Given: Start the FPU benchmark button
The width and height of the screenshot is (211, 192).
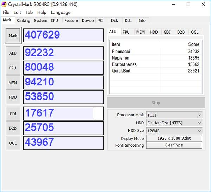Looking at the screenshot, I should click(13, 68).
